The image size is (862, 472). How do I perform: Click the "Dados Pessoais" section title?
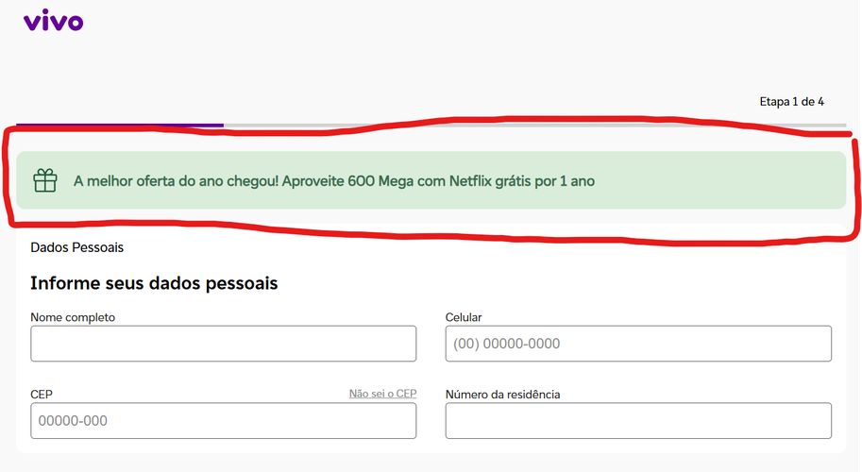(x=77, y=247)
